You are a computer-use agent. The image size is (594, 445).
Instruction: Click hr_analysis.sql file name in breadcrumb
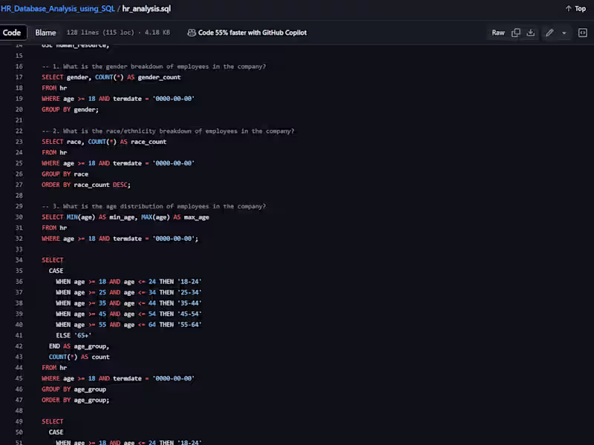click(146, 8)
